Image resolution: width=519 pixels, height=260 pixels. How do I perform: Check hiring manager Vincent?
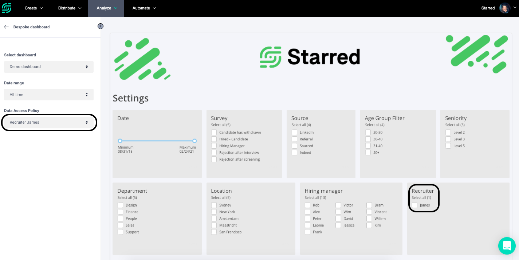click(x=369, y=212)
